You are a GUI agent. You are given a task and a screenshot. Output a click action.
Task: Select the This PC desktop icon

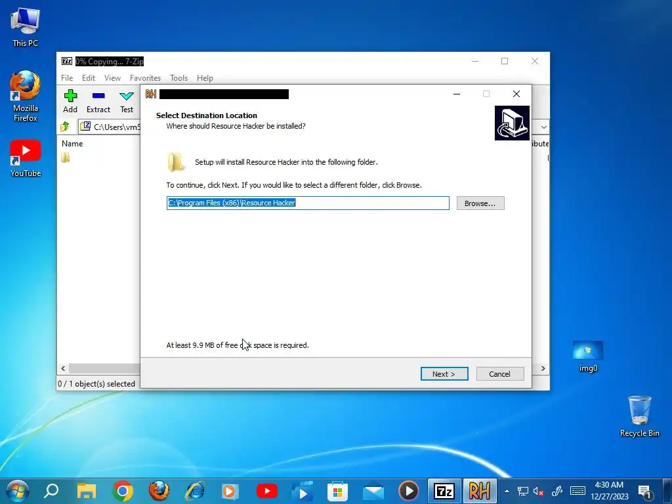pyautogui.click(x=26, y=27)
